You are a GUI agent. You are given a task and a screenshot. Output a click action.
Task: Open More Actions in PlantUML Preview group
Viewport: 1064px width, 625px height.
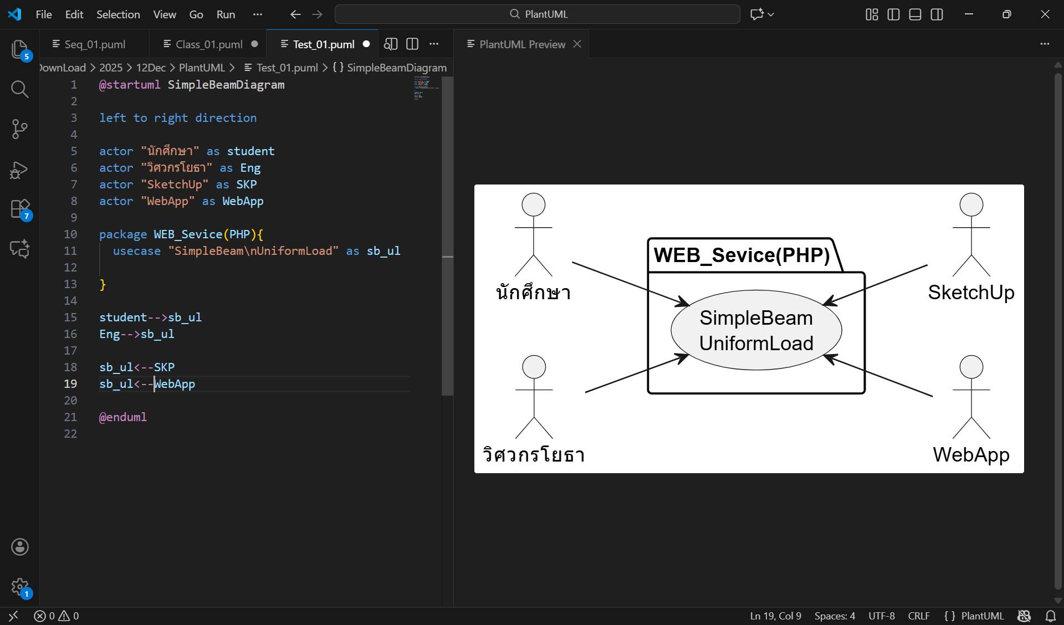(x=1045, y=44)
